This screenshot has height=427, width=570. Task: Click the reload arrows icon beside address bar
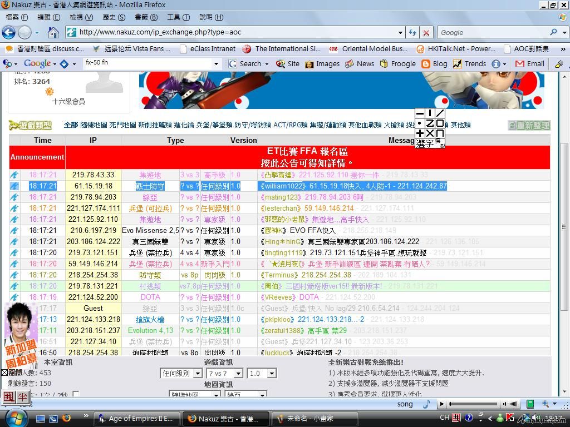412,32
